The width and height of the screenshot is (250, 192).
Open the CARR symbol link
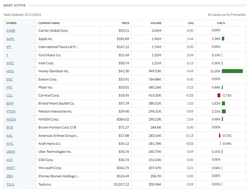tap(11, 31)
